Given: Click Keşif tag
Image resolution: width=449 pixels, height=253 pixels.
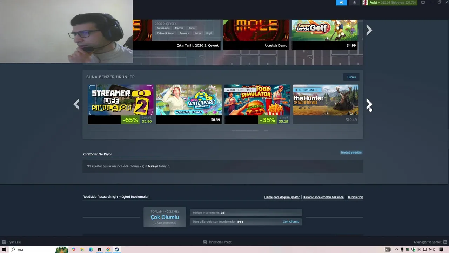Looking at the screenshot, I should [x=209, y=33].
